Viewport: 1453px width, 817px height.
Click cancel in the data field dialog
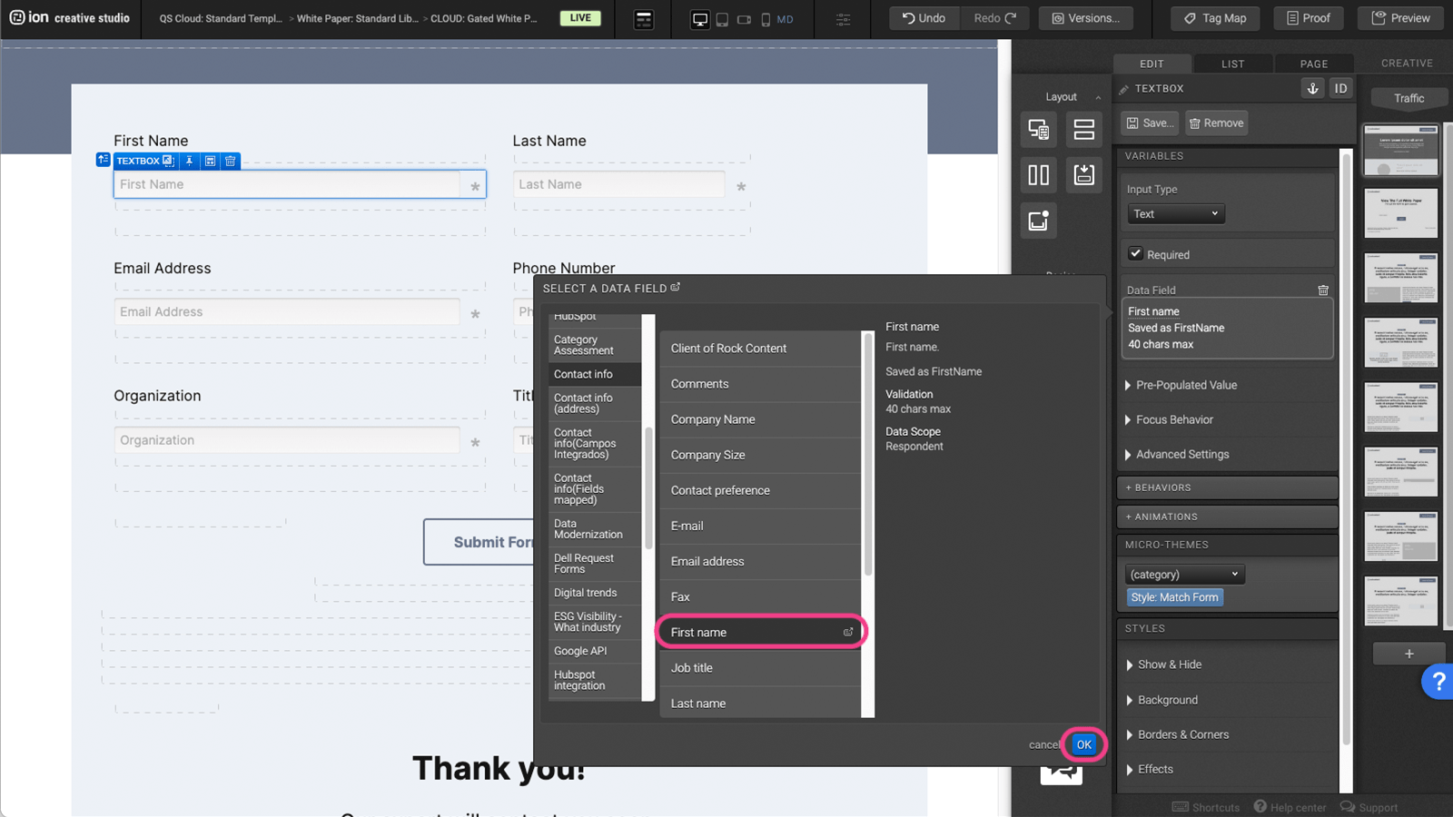[1043, 744]
